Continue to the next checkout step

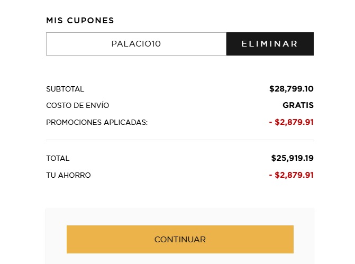pos(180,239)
